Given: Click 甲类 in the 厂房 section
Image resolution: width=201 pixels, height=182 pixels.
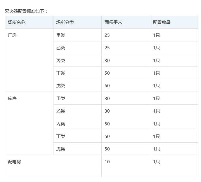Looking at the screenshot, I should pos(60,35).
